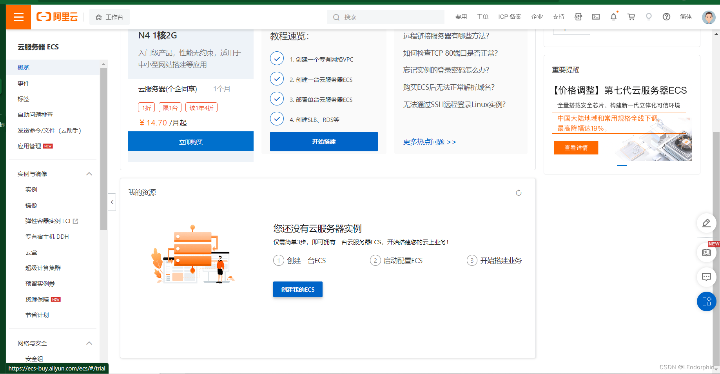
Task: Click the blue carousel indicator under the banner
Action: (622, 165)
